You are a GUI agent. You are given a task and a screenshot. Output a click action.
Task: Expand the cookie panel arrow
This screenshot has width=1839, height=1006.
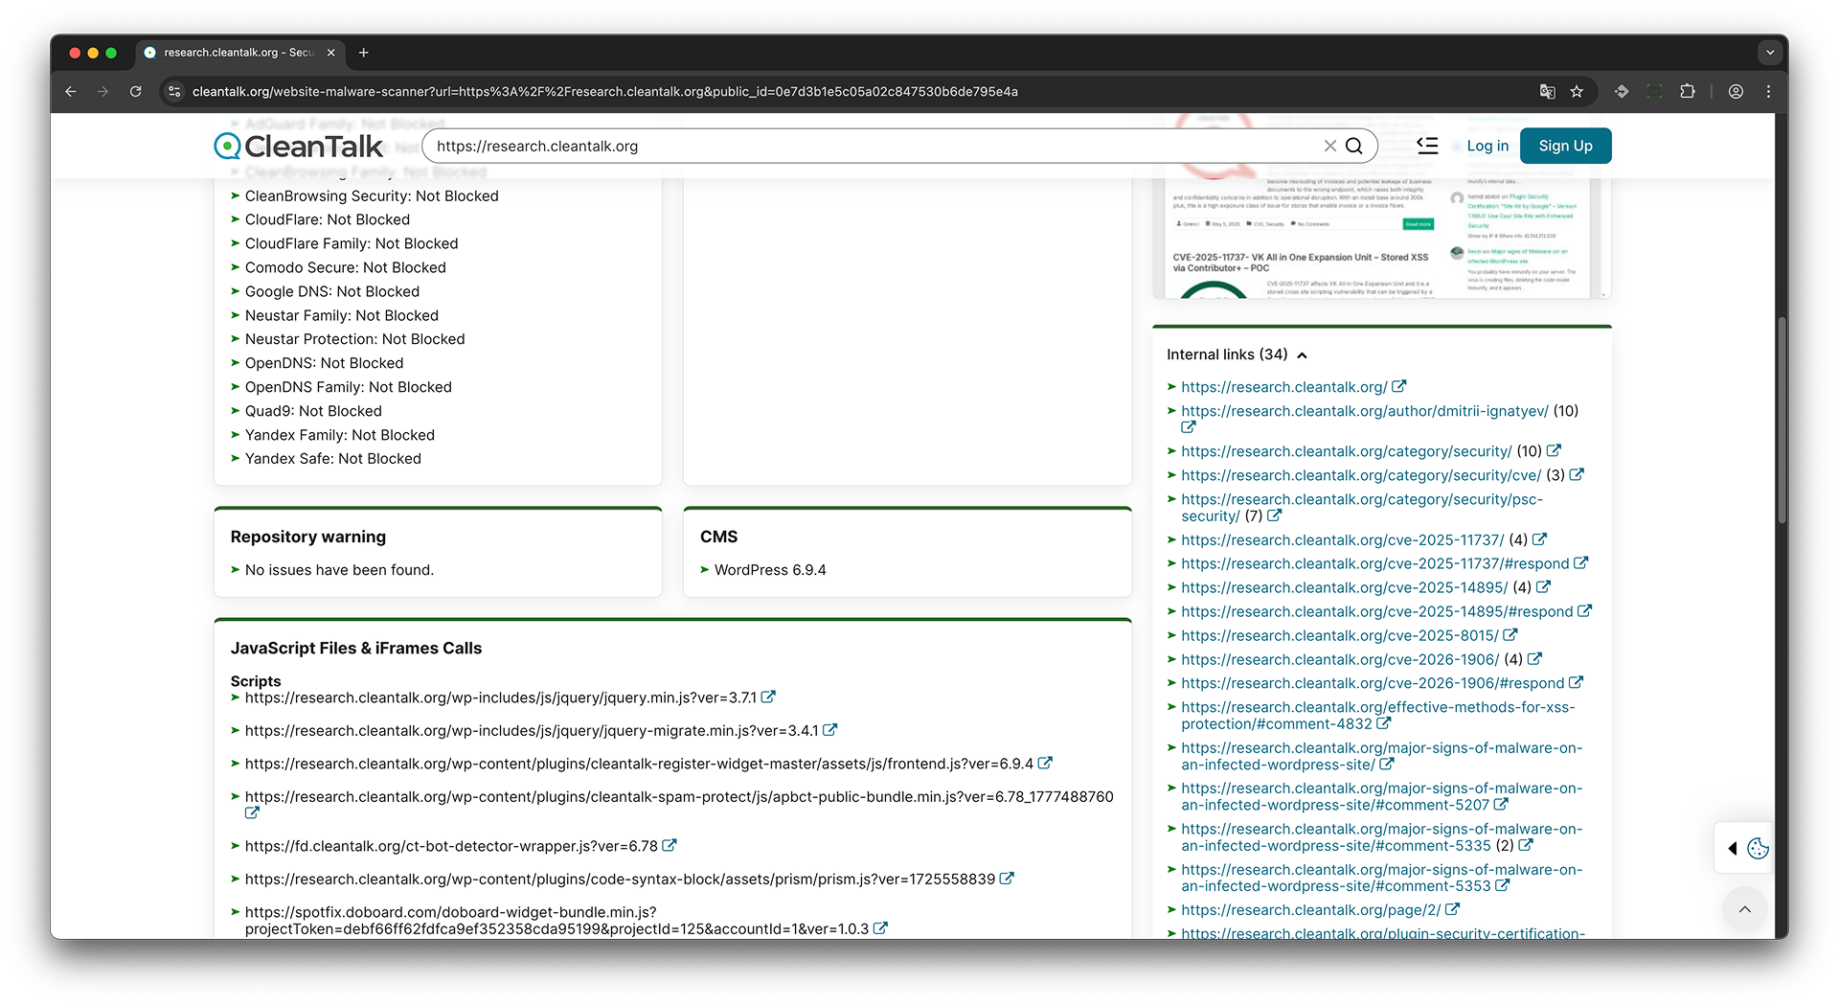point(1732,848)
